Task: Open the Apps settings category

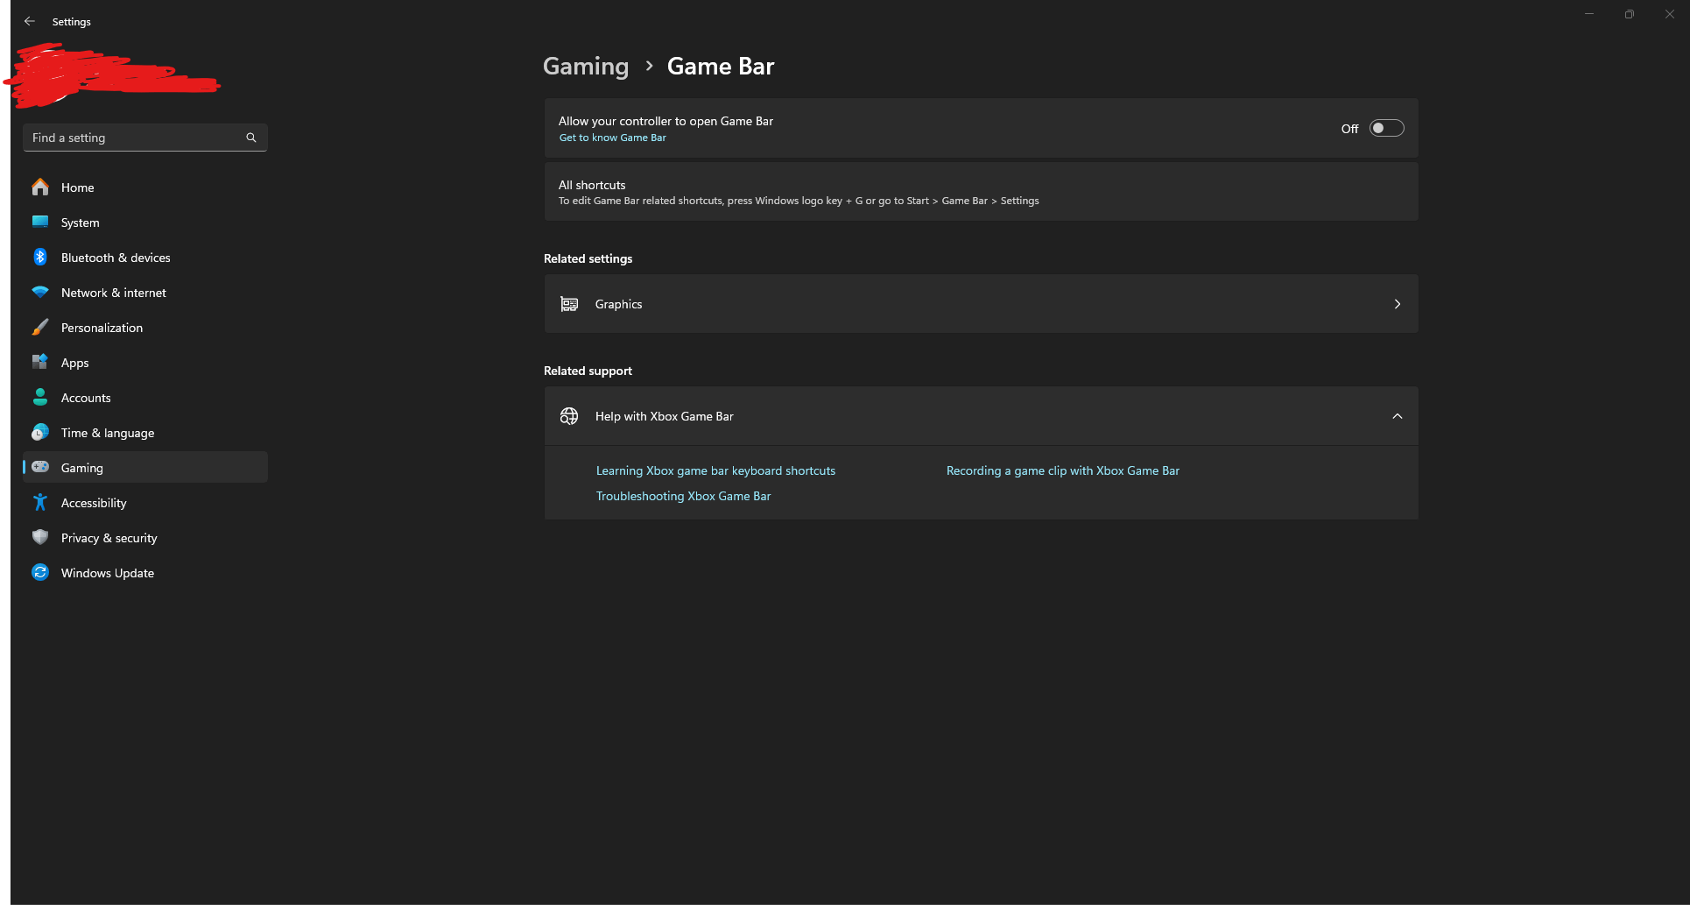Action: pos(145,362)
